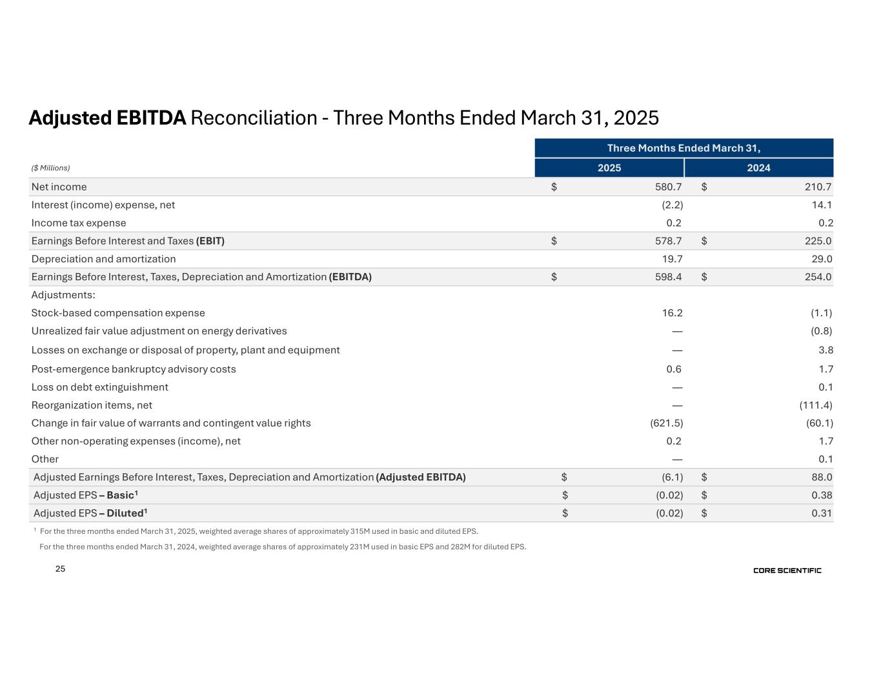
Task: Click the Core Scientific logo
Action: [787, 571]
